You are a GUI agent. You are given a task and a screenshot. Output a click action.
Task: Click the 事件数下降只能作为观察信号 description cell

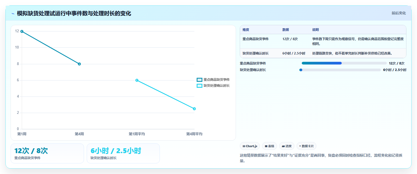coord(358,41)
